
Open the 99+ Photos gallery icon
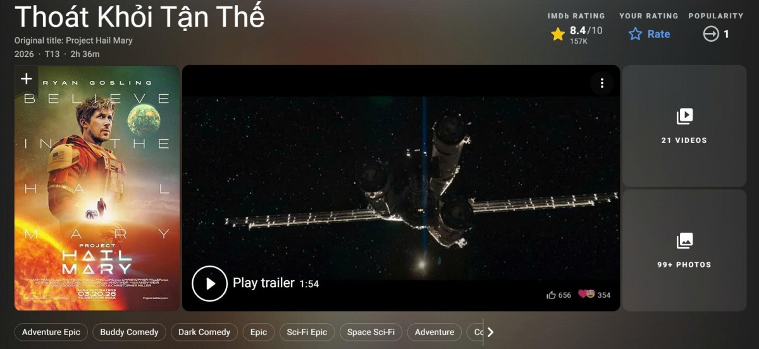click(684, 241)
